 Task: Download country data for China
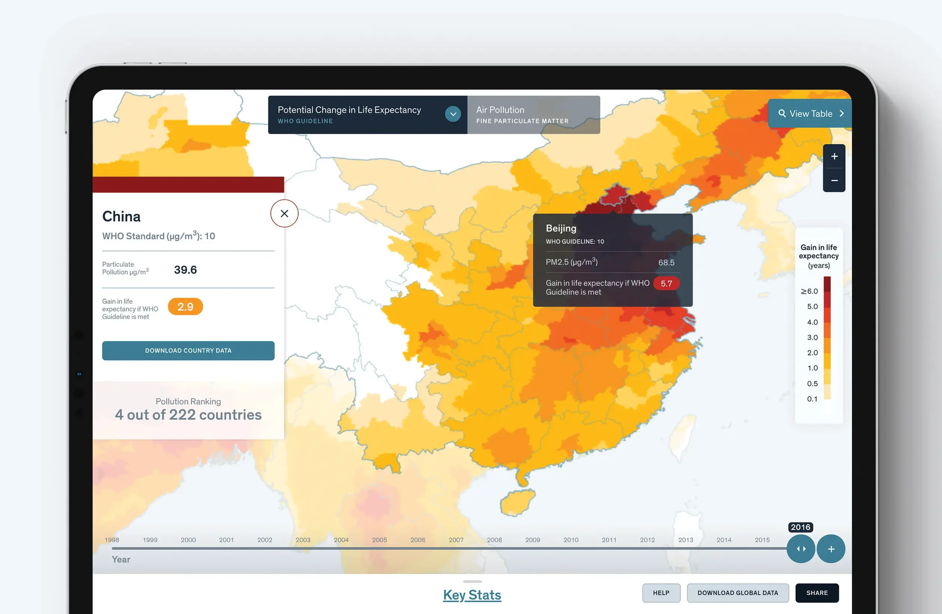(188, 351)
